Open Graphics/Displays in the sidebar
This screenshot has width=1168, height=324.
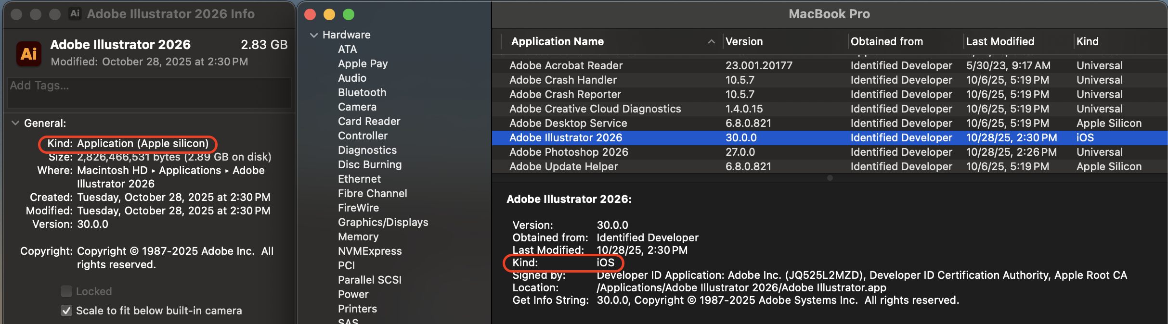[383, 222]
